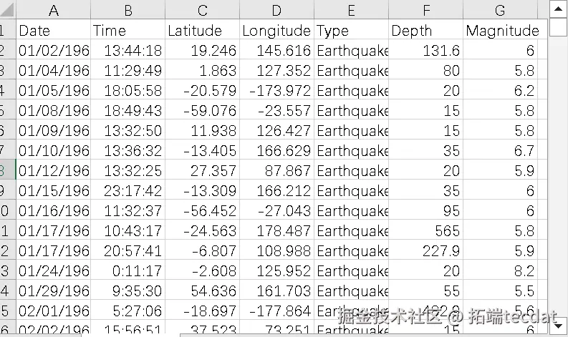Select the time cell 13:44:18

pos(128,49)
